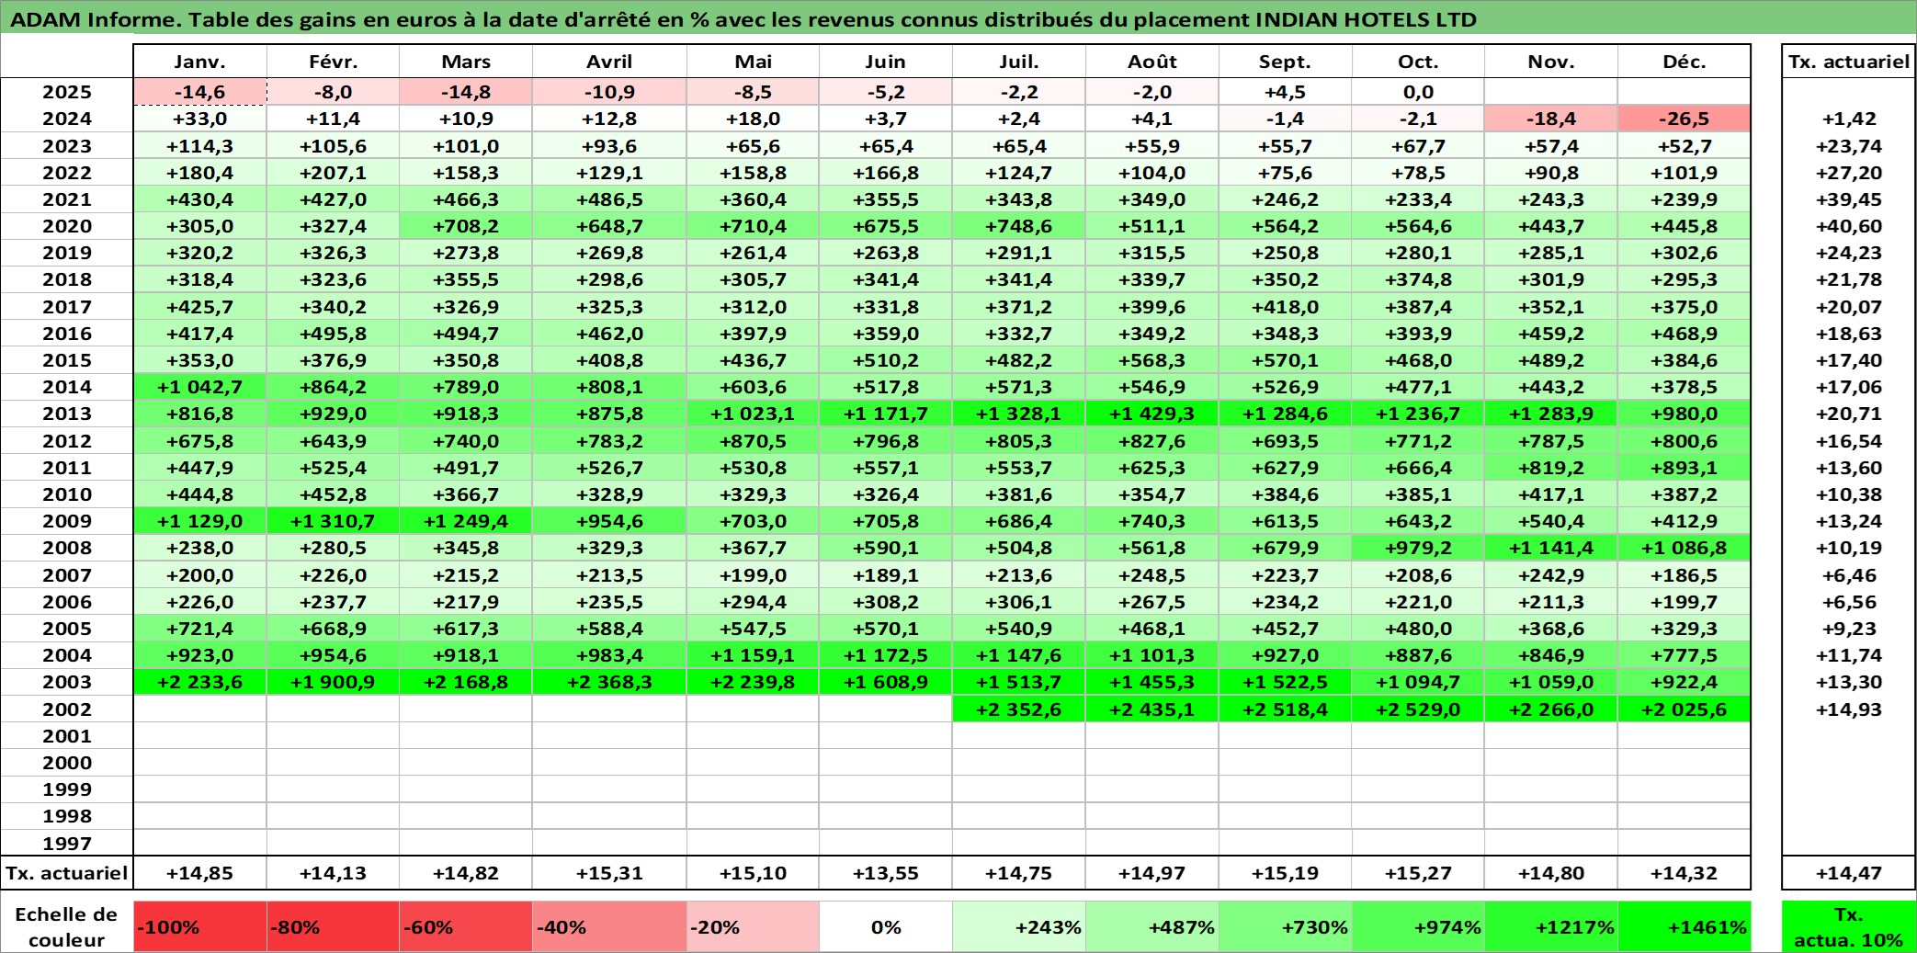Click the +2 352,6 cell for Juil. 2002

pos(1019,709)
